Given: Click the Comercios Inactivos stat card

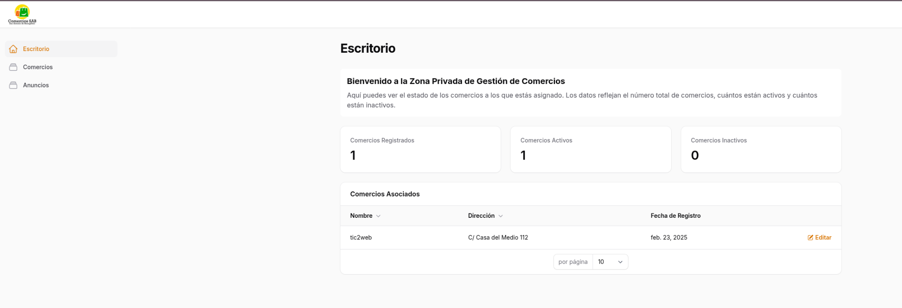Looking at the screenshot, I should [x=761, y=149].
